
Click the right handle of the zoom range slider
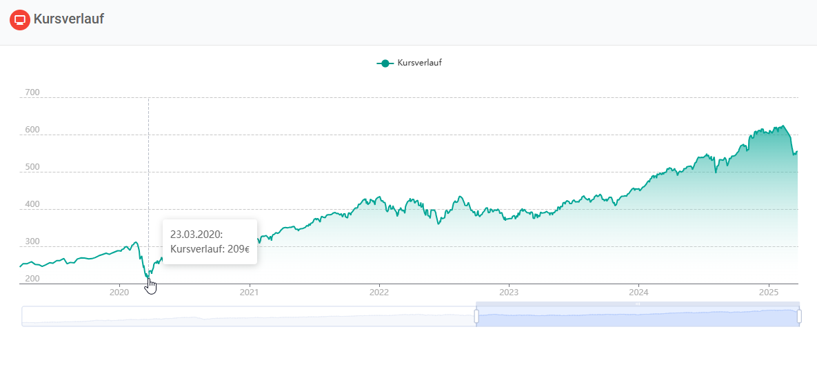799,316
